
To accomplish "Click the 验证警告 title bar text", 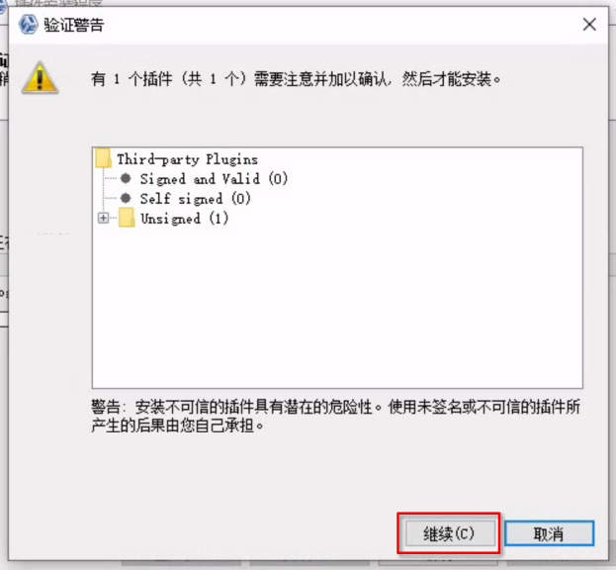I will pyautogui.click(x=74, y=25).
